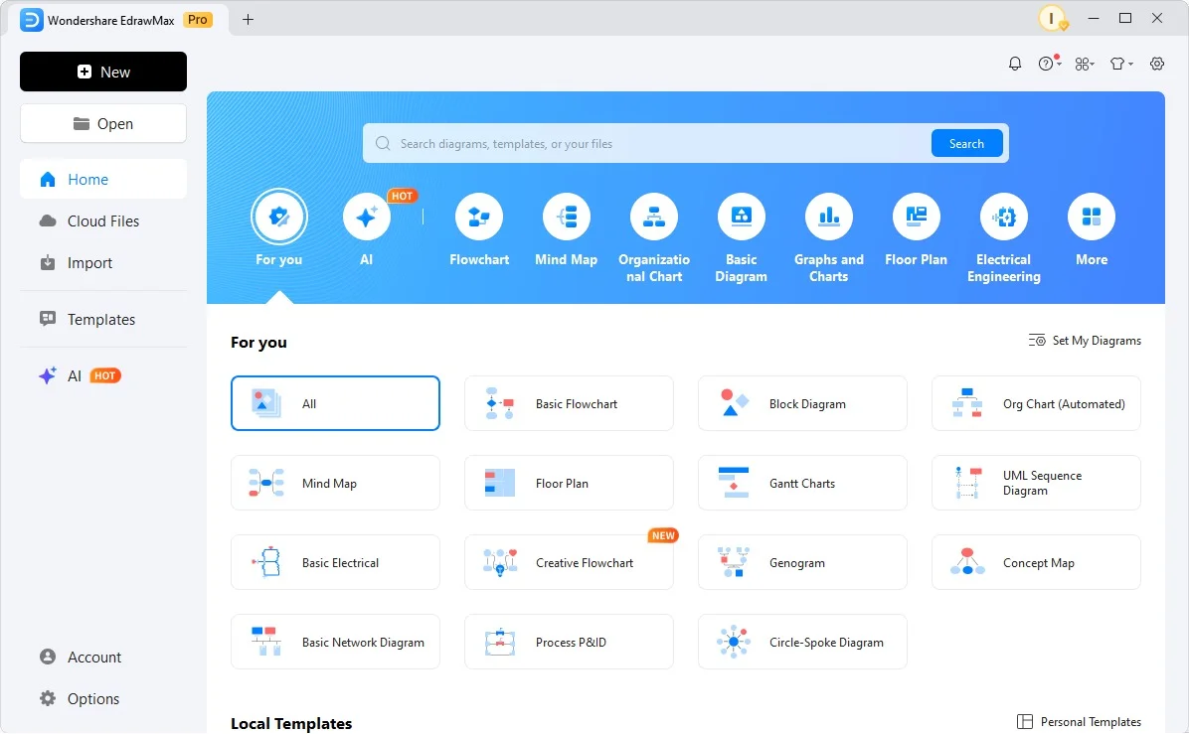Viewport: 1189px width, 734px height.
Task: Open the Basic Flowchart card
Action: point(569,403)
